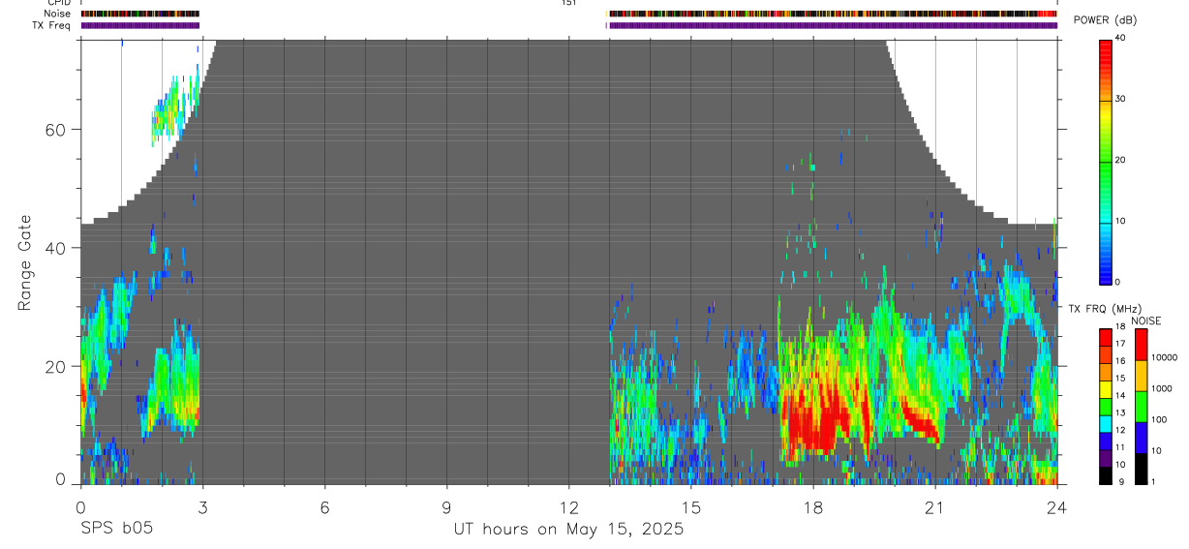Select the 18 hour tick label

pos(813,506)
